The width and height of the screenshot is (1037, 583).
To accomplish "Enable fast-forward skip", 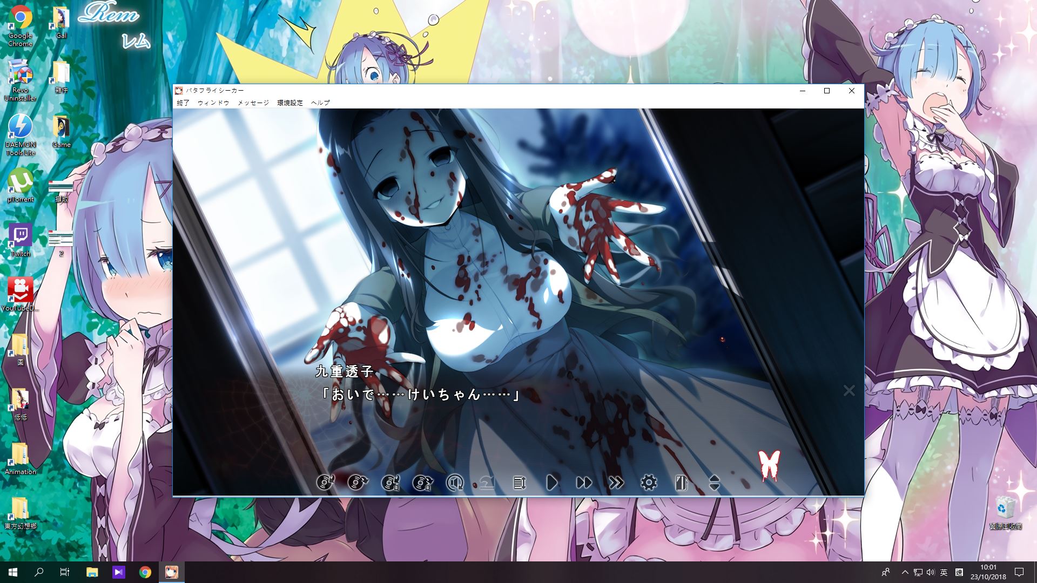I will pos(584,482).
